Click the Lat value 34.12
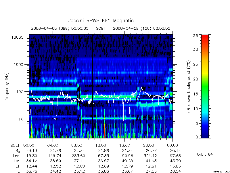This screenshot has height=173, width=230. pos(32,161)
